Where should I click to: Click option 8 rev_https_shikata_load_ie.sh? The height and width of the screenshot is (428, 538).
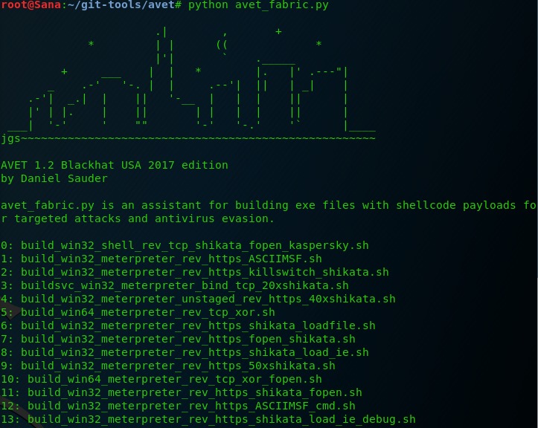[185, 352]
